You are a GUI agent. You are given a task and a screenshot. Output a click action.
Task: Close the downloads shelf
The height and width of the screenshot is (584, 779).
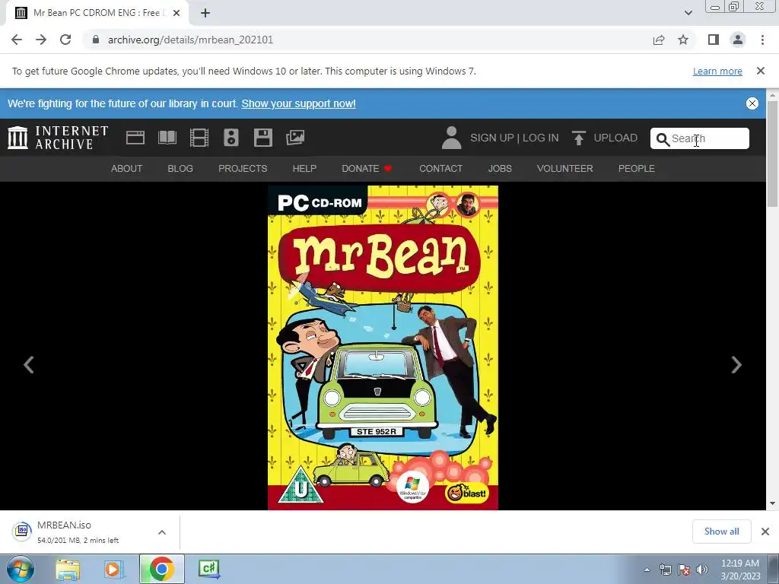pyautogui.click(x=765, y=532)
